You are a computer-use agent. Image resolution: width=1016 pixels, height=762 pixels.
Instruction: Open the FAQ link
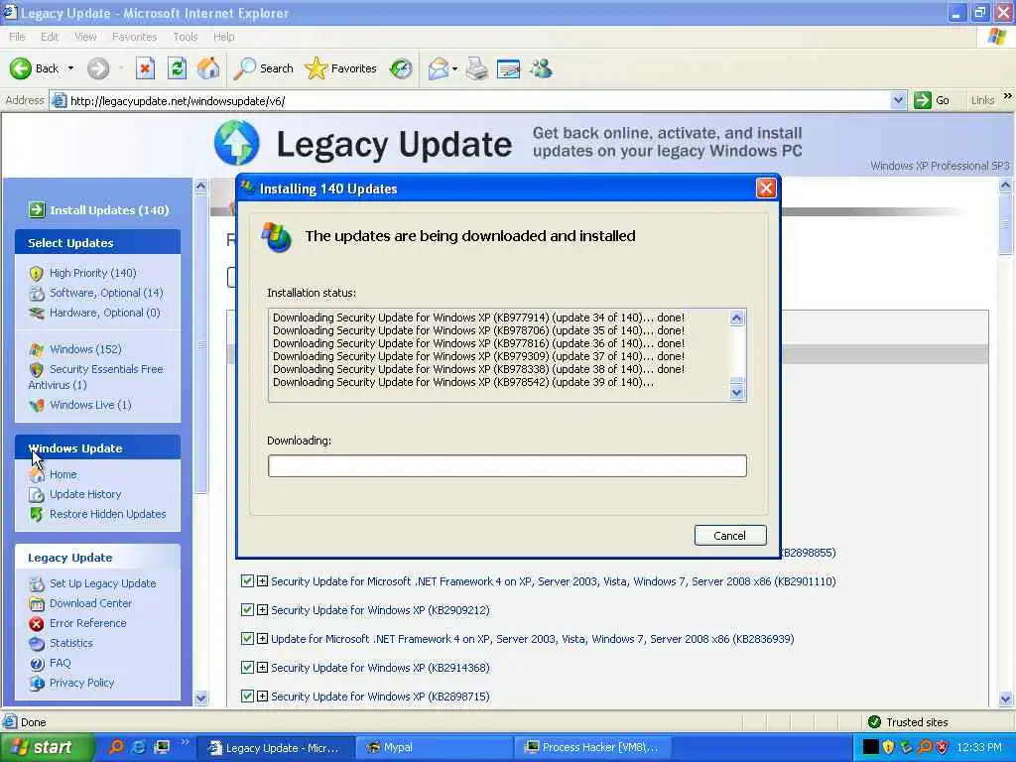(60, 663)
